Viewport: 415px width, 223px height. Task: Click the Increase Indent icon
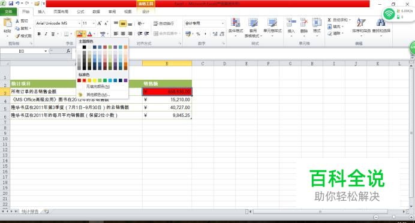click(x=146, y=34)
